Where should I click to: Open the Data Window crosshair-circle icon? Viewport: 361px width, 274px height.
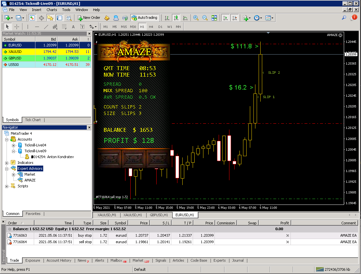pyautogui.click(x=42, y=18)
